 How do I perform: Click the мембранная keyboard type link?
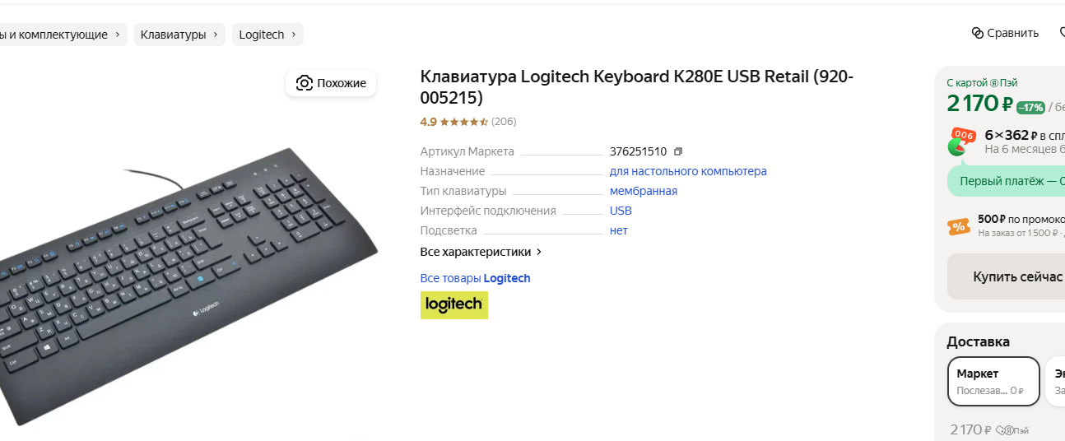coord(644,191)
